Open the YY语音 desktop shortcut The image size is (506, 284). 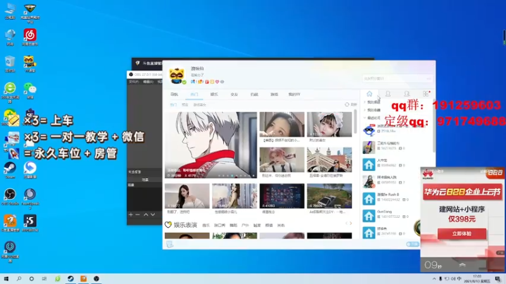pos(29,64)
